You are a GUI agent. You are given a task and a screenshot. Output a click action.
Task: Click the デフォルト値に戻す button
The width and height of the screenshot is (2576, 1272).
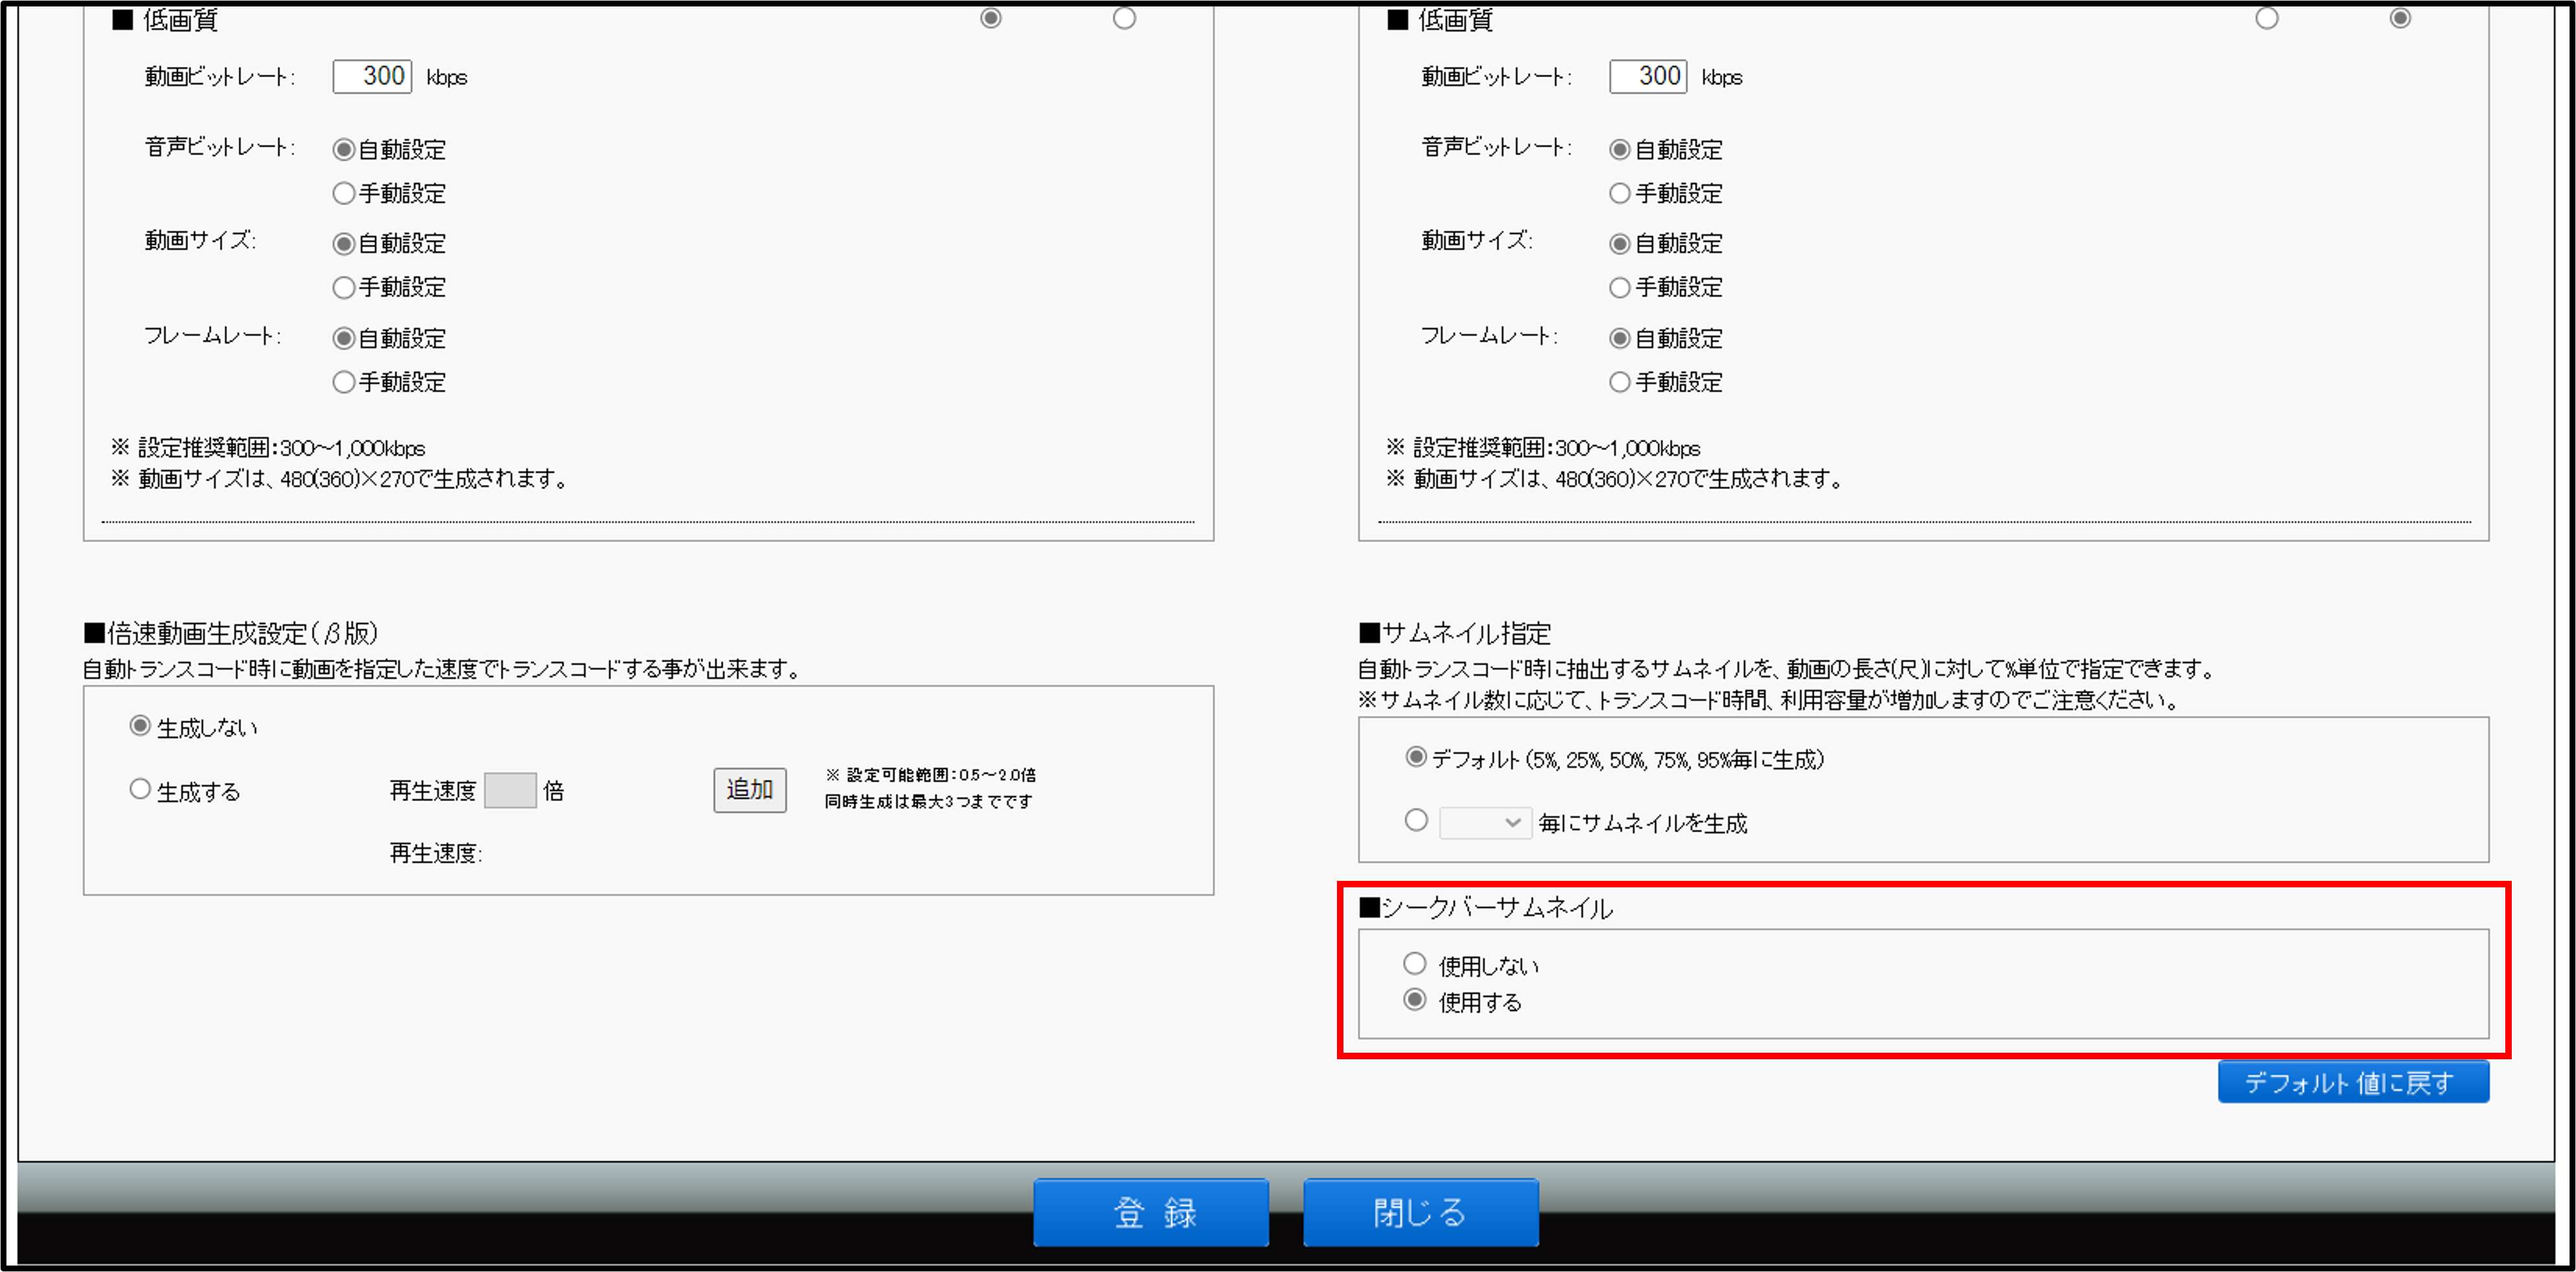2352,1082
